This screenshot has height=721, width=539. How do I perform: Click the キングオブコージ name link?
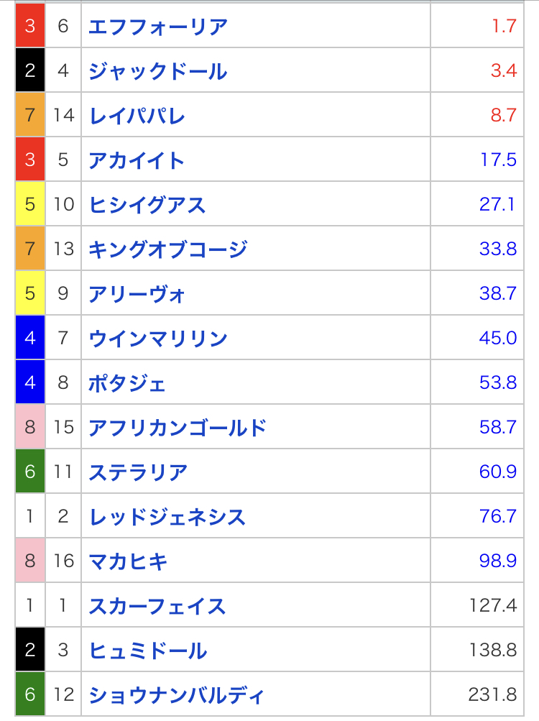pos(167,249)
